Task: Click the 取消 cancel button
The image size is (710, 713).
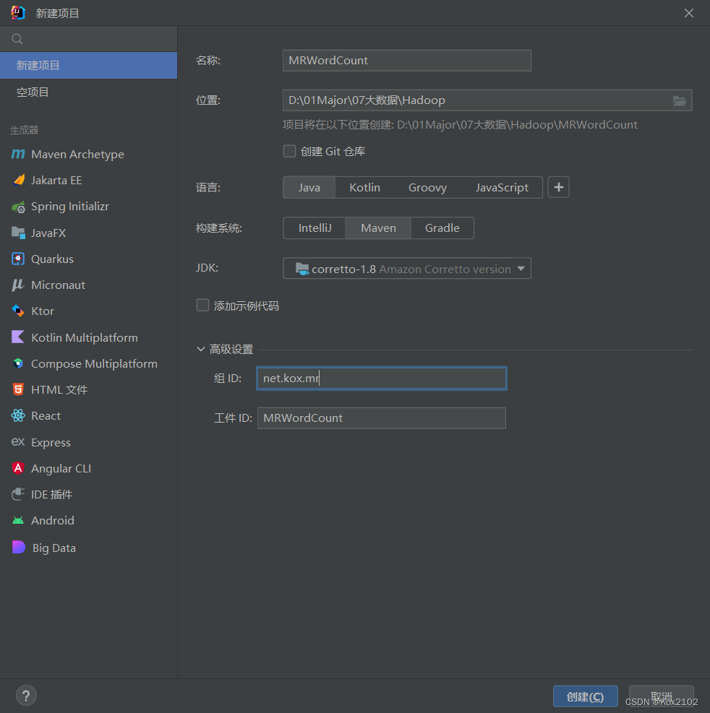Action: (x=662, y=696)
